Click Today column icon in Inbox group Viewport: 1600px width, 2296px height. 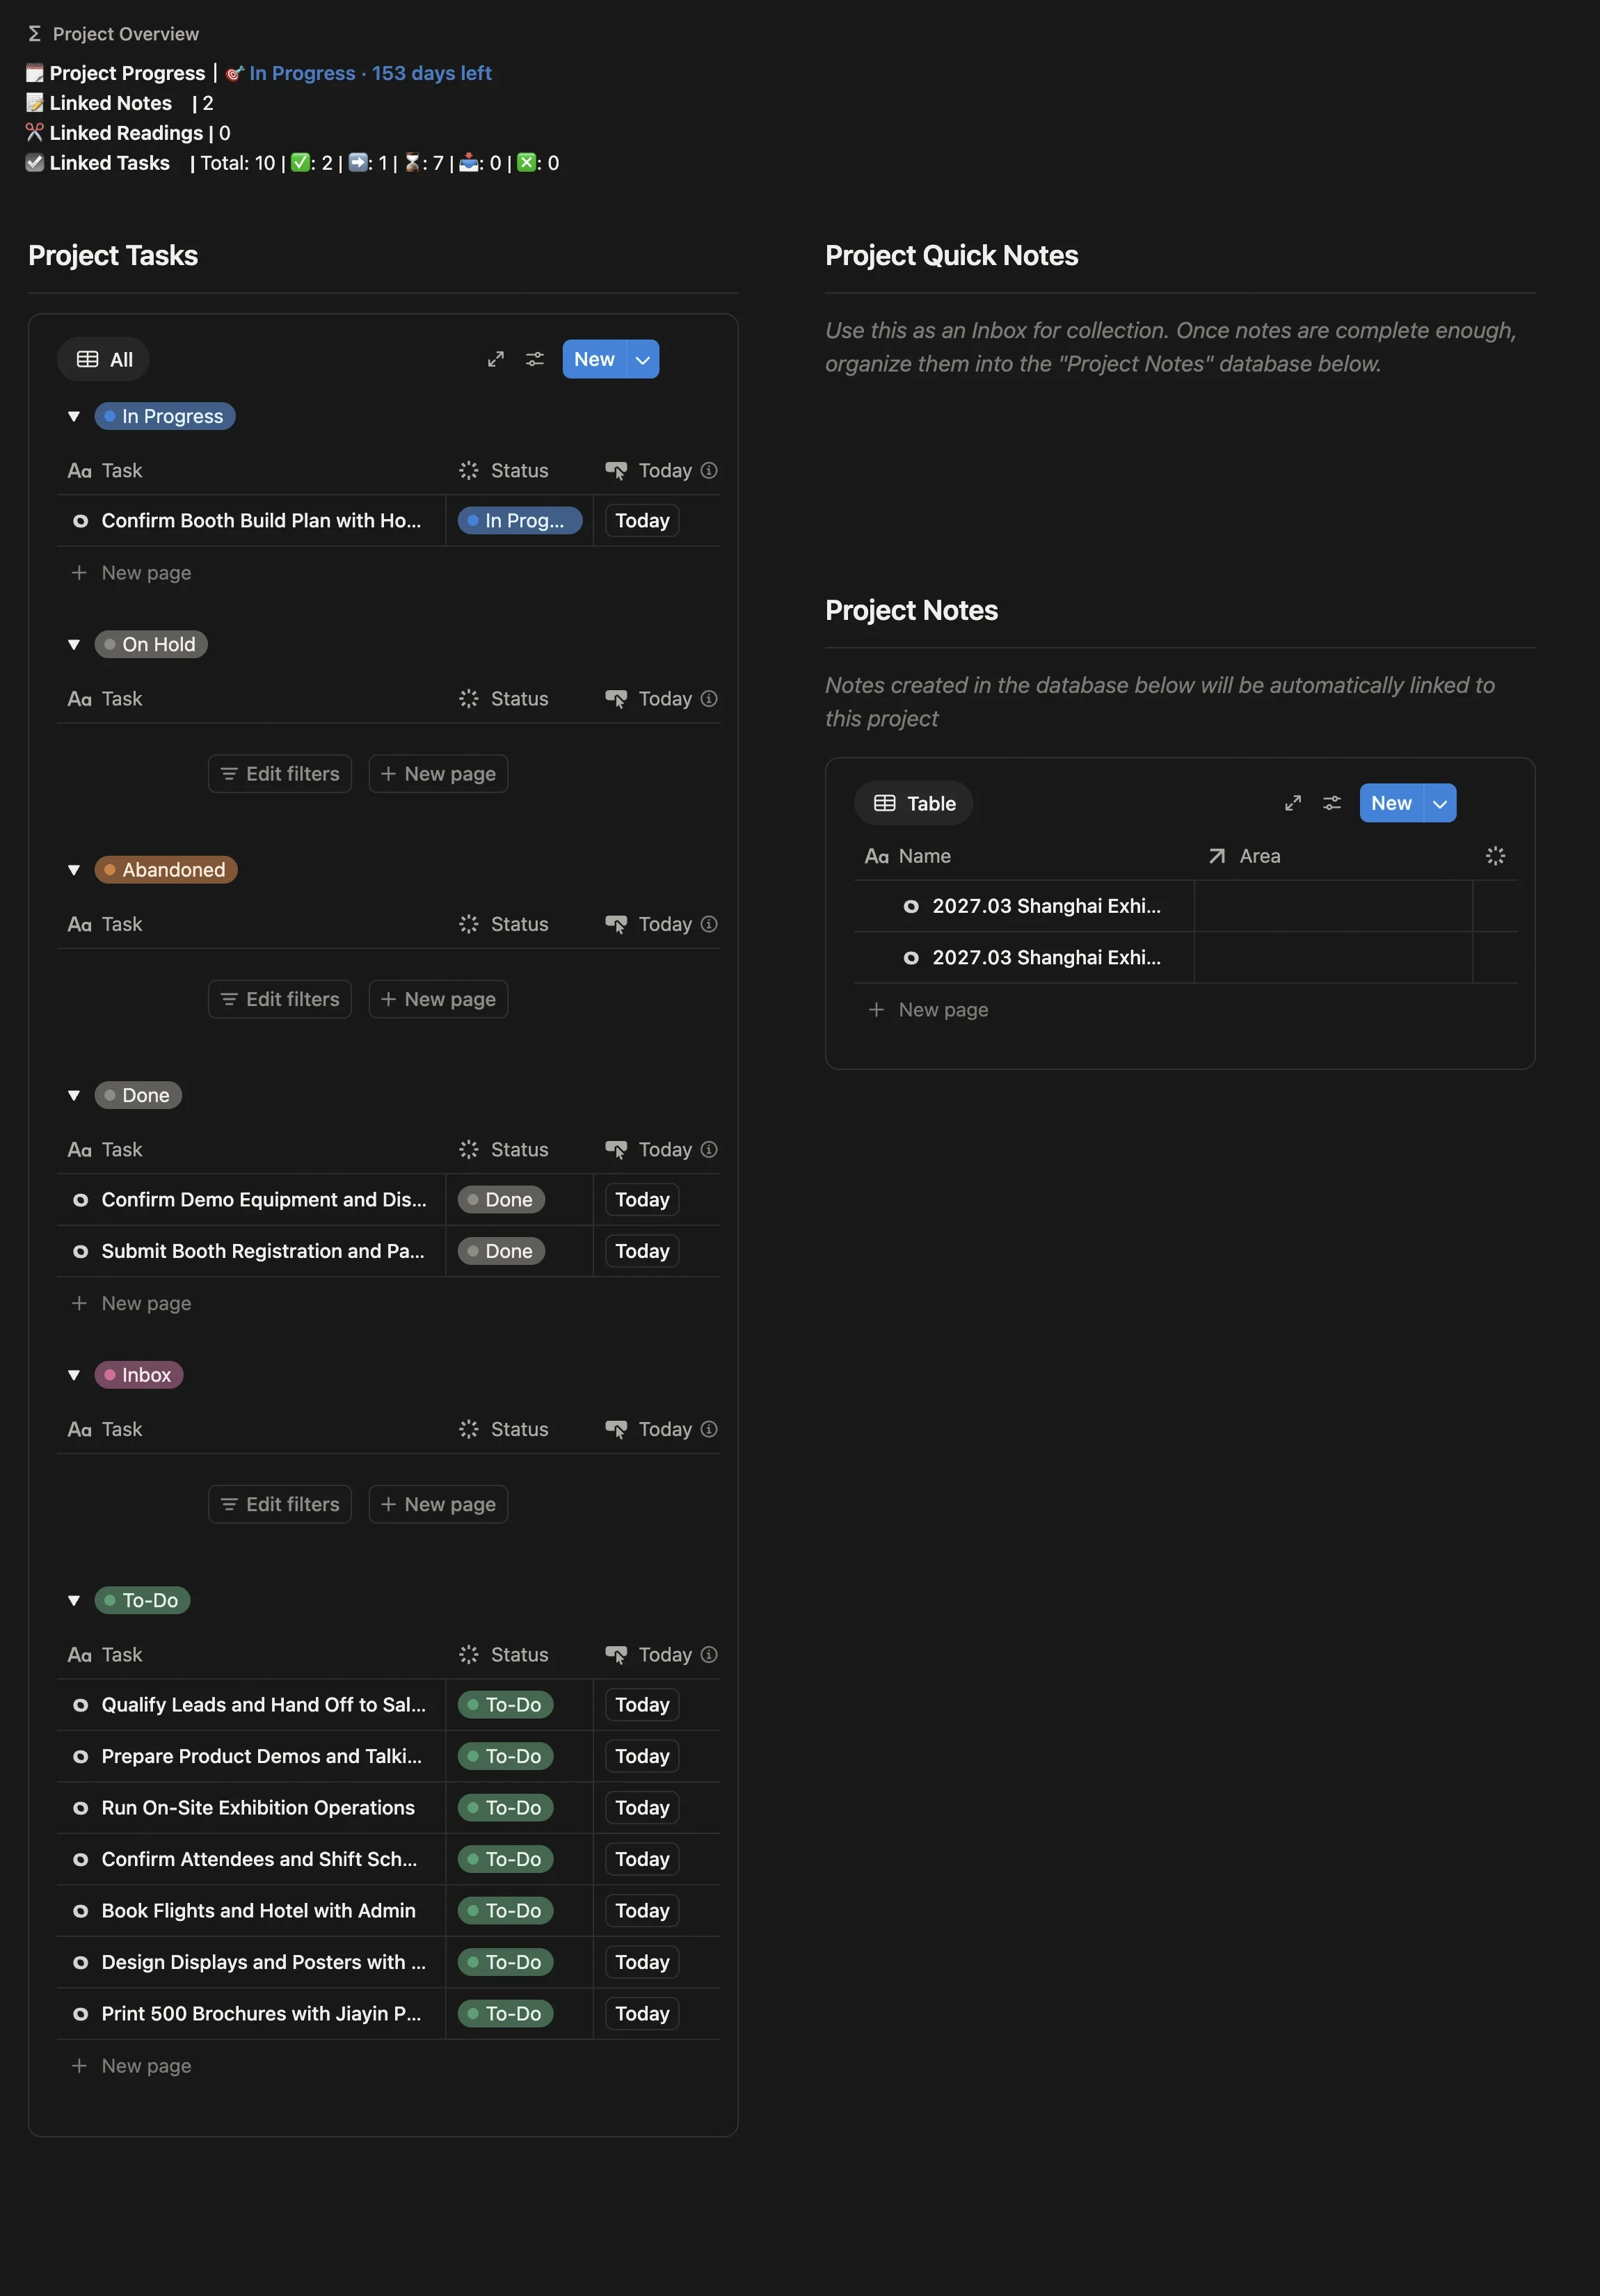coord(616,1430)
